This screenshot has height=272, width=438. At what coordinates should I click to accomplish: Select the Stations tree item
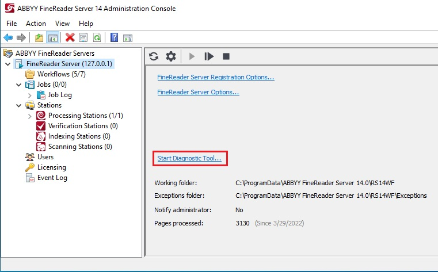(x=49, y=105)
